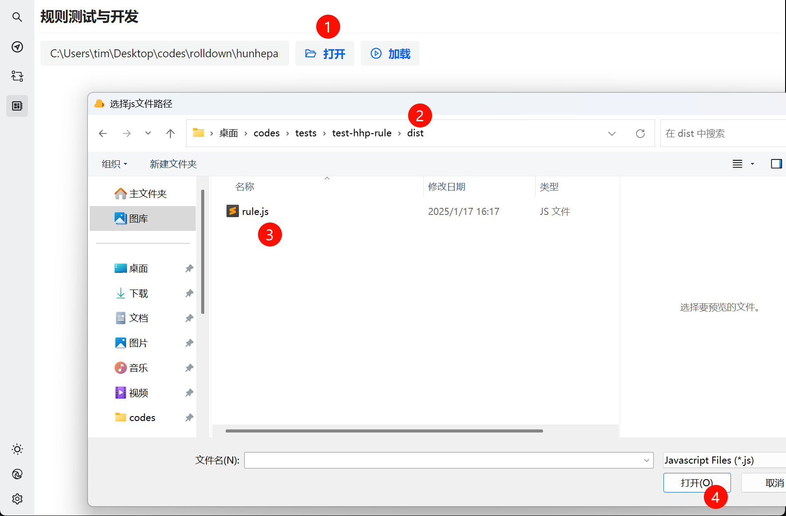Go forward in file dialog

127,133
